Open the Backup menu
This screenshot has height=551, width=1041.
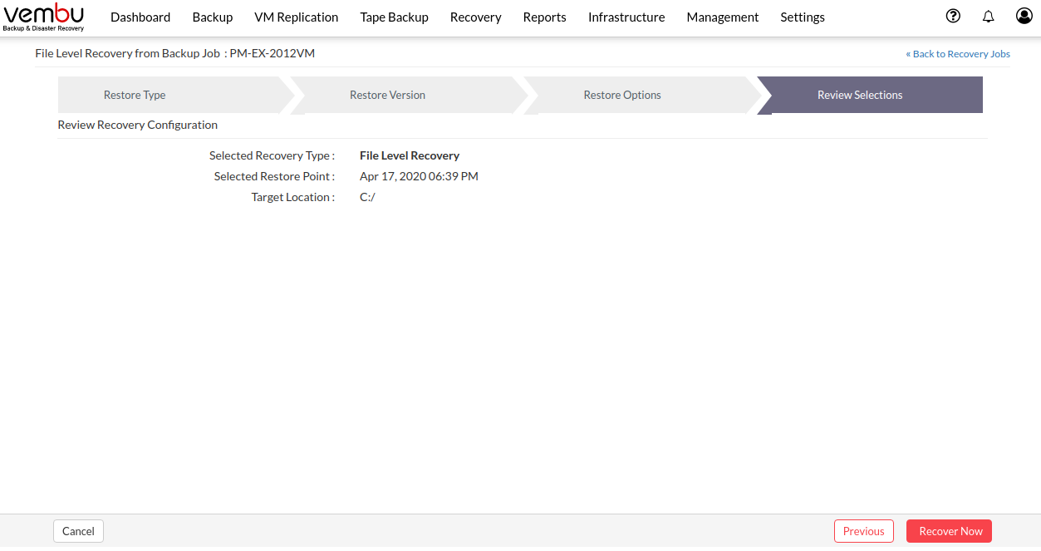pos(213,17)
